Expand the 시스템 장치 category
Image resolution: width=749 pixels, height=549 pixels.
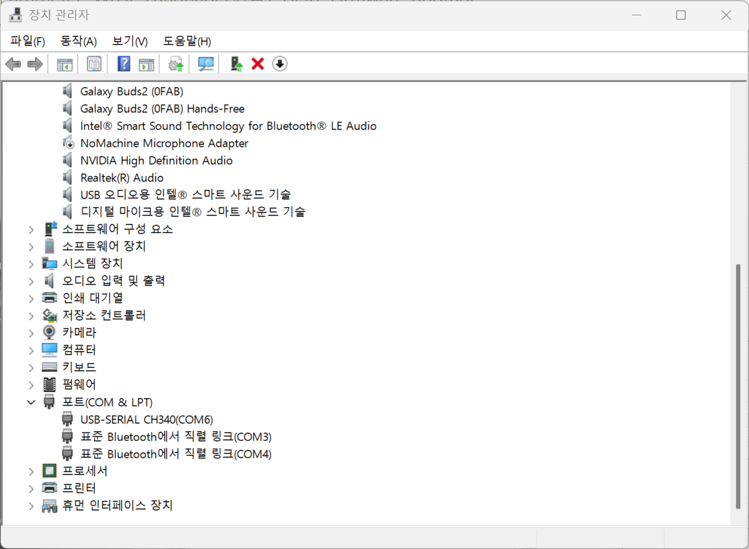[x=31, y=264]
